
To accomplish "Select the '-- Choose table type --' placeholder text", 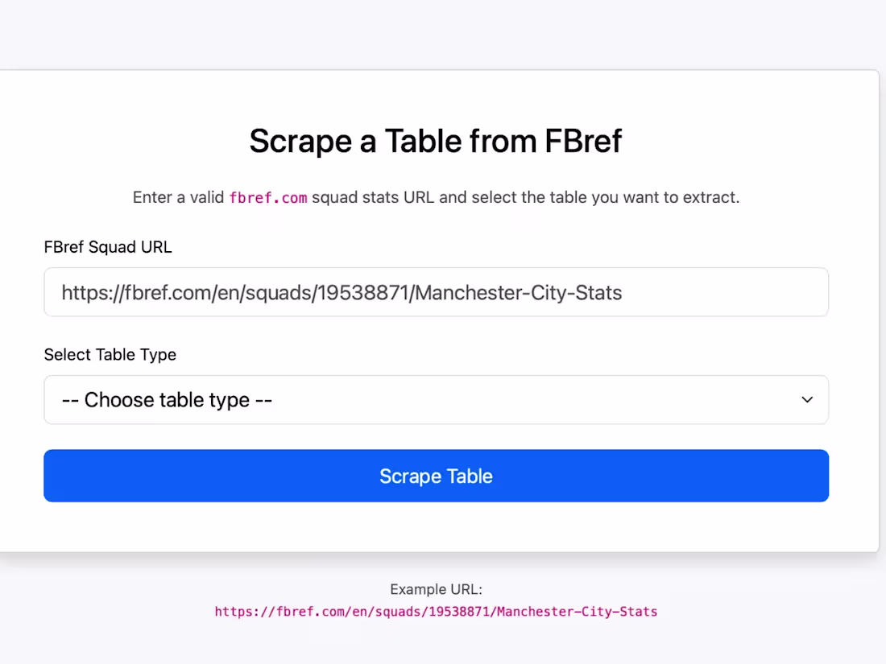I will tap(168, 400).
